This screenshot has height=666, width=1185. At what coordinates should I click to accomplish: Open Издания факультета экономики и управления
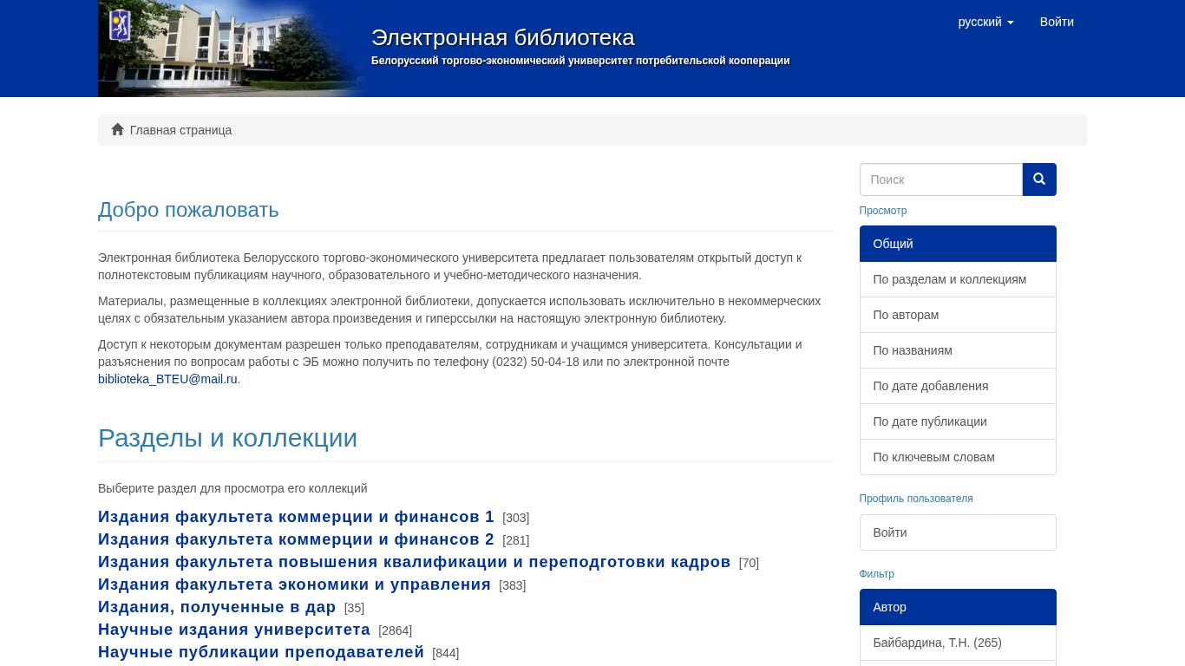[x=294, y=584]
